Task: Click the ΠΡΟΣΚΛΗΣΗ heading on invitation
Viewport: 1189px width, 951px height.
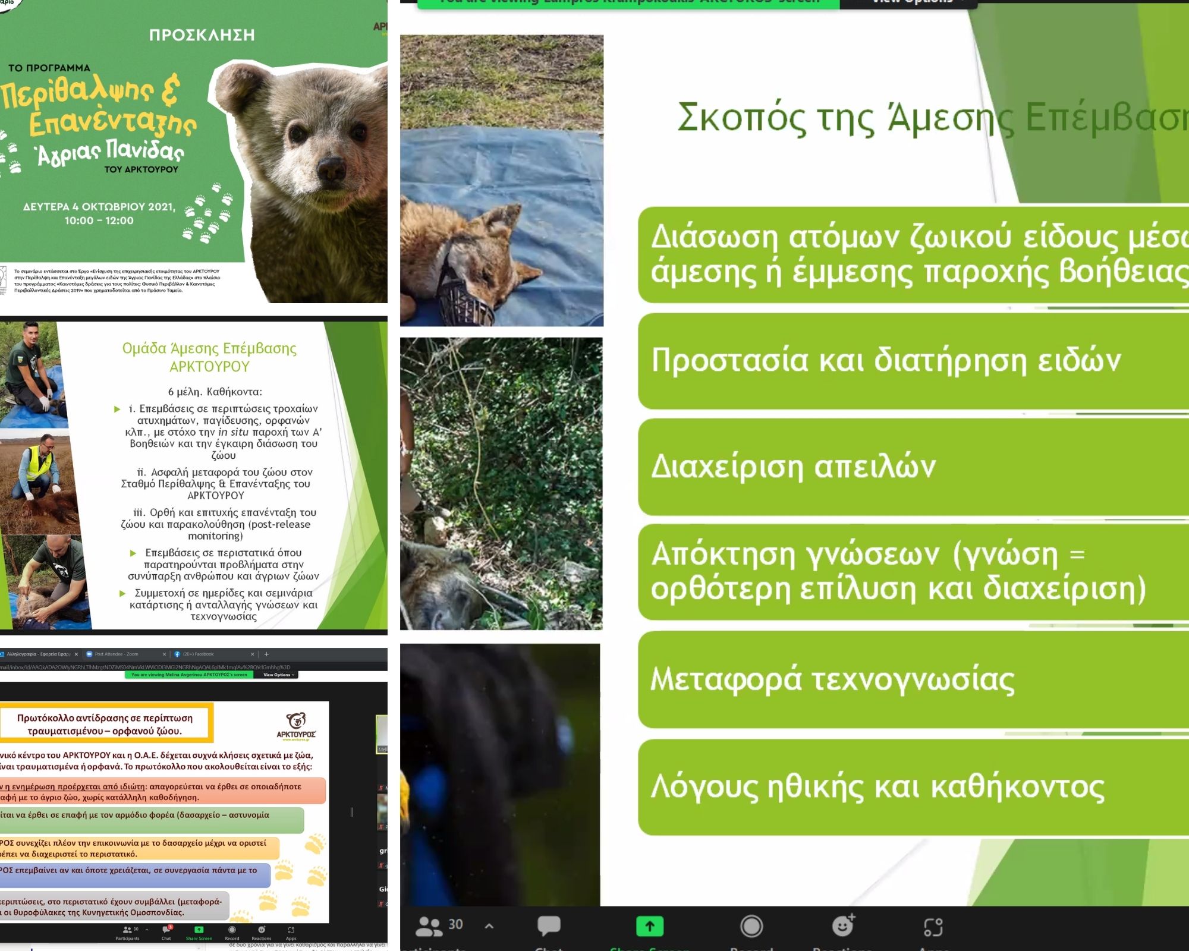Action: tap(202, 35)
